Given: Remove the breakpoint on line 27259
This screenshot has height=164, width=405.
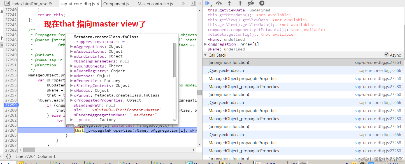Looking at the screenshot, I should pyautogui.click(x=11, y=105).
